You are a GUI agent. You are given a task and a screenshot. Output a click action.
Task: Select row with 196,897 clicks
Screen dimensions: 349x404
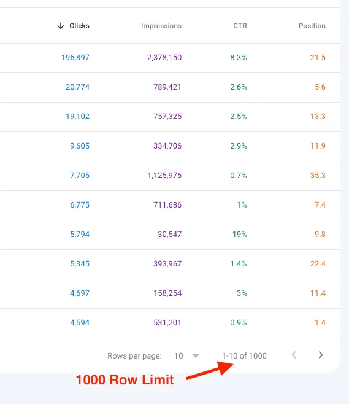pyautogui.click(x=170, y=58)
